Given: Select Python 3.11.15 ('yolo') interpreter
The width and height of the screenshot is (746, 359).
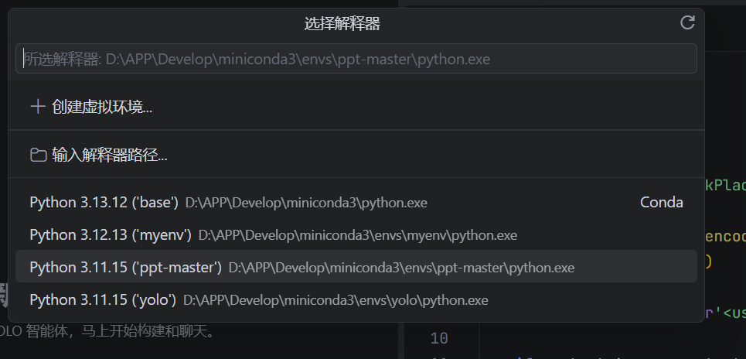Looking at the screenshot, I should tap(103, 299).
